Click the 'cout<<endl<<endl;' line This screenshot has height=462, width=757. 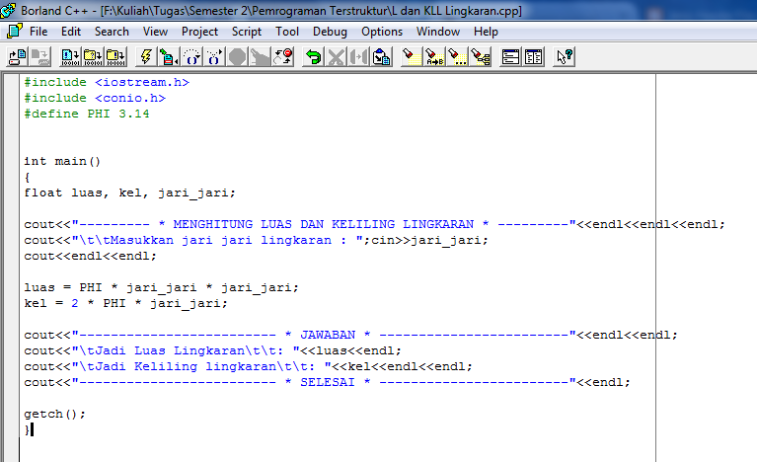pos(90,257)
